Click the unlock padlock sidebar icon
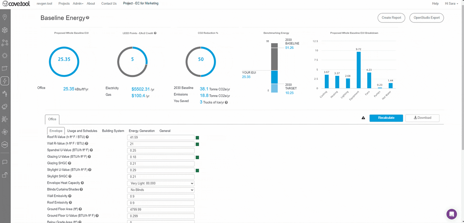464x223 pixels. pyautogui.click(x=5, y=175)
